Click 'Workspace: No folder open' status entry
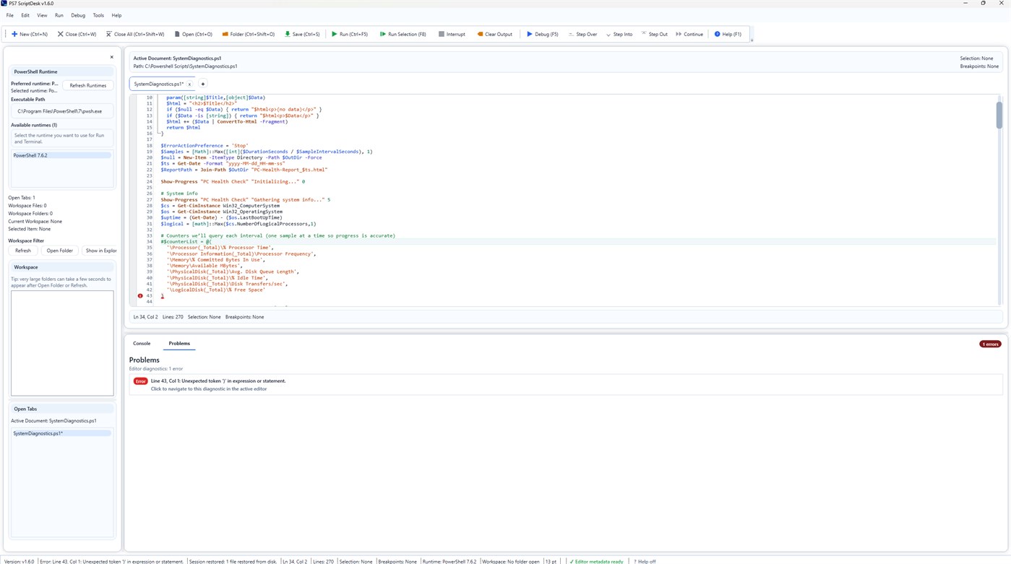This screenshot has width=1011, height=564. click(x=511, y=561)
